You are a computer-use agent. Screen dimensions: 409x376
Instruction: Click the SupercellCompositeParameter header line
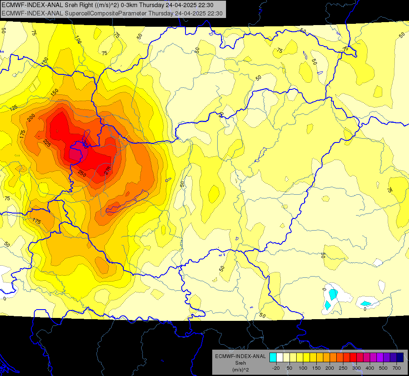[112, 13]
